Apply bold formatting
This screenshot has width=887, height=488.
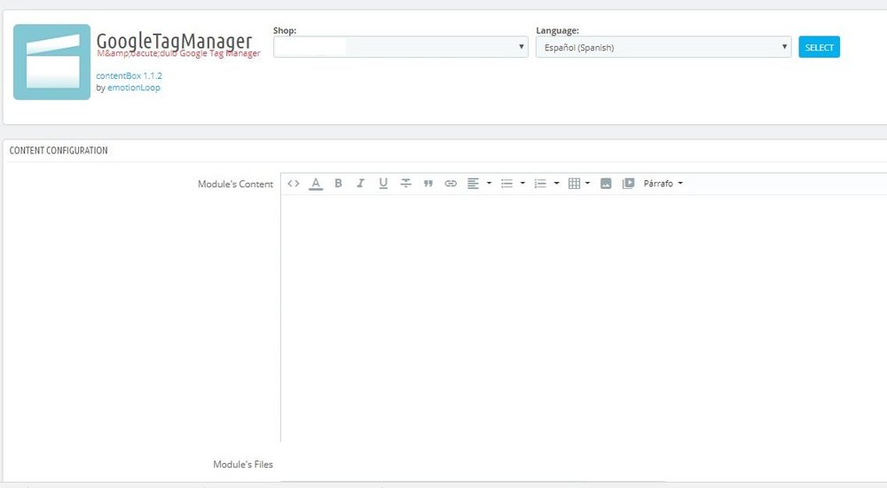[x=338, y=184]
